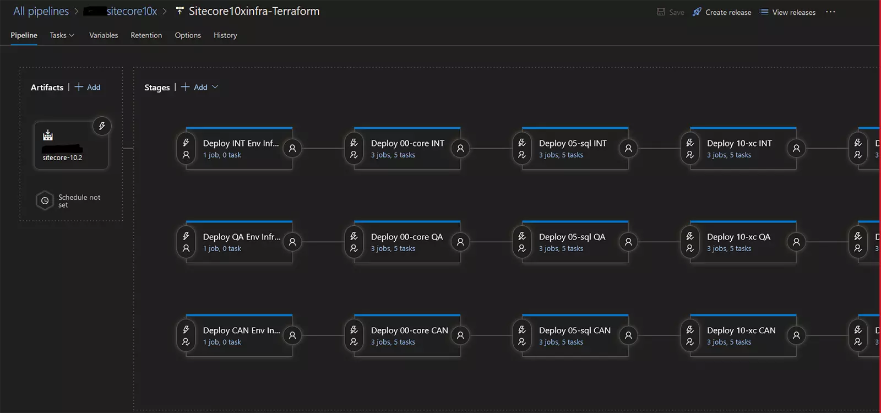
Task: Open continuous deployment trigger on sitecore-10.2 artifact
Action: pyautogui.click(x=102, y=126)
